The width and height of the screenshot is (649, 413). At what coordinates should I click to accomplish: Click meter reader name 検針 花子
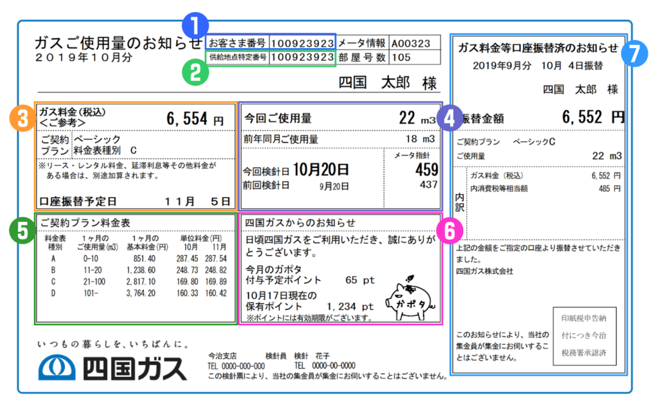pos(312,355)
